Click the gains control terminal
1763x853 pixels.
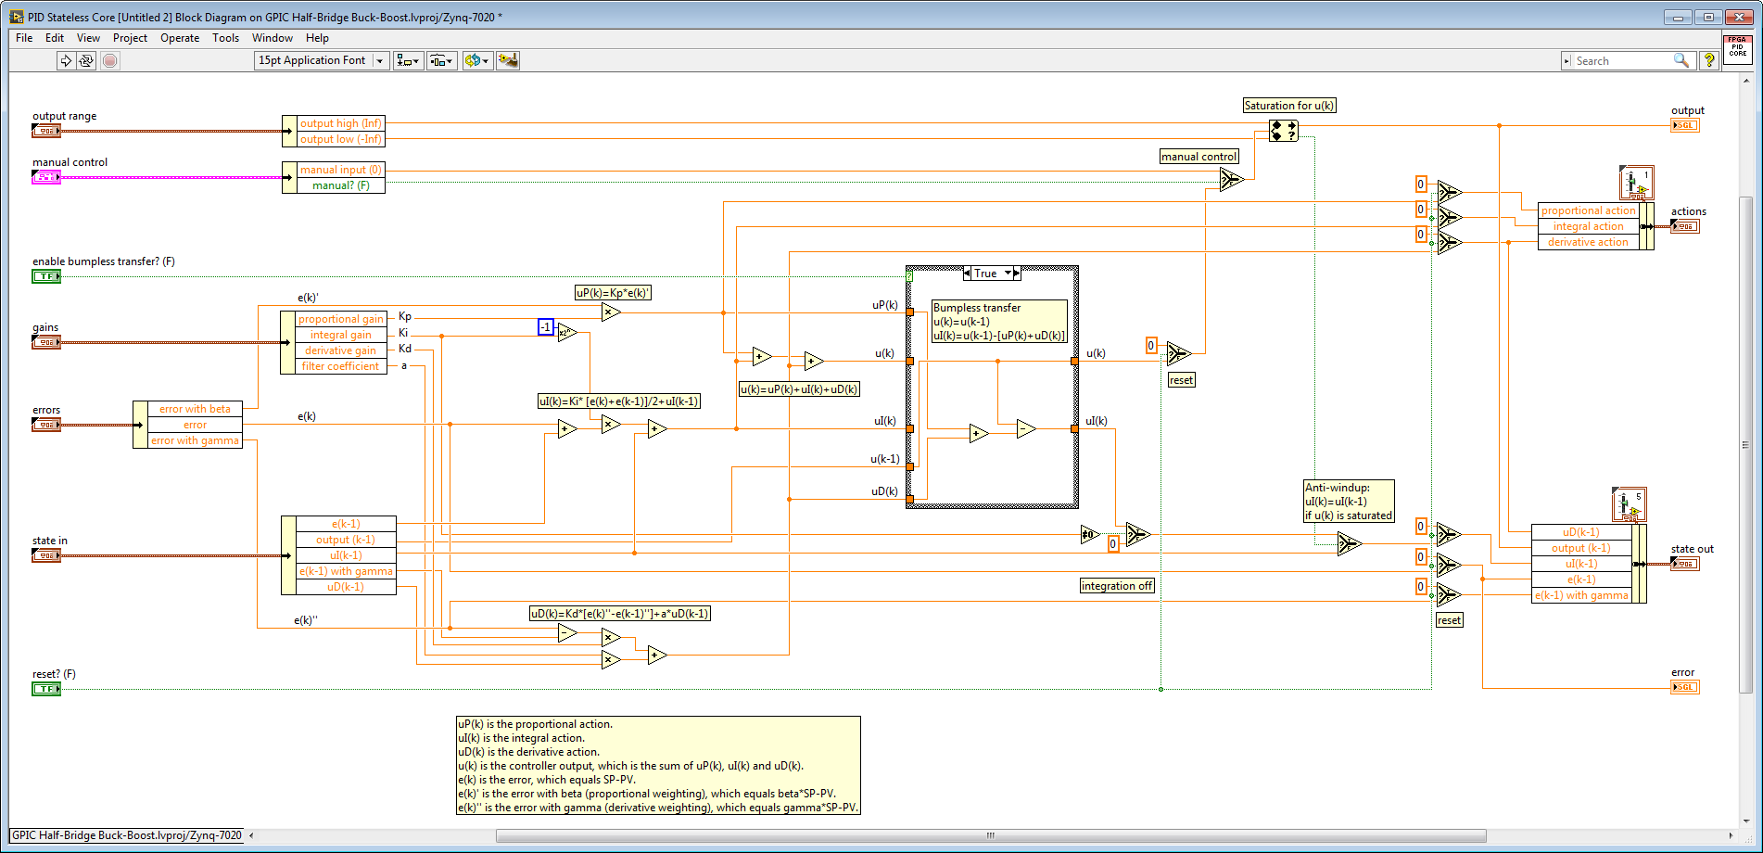46,342
